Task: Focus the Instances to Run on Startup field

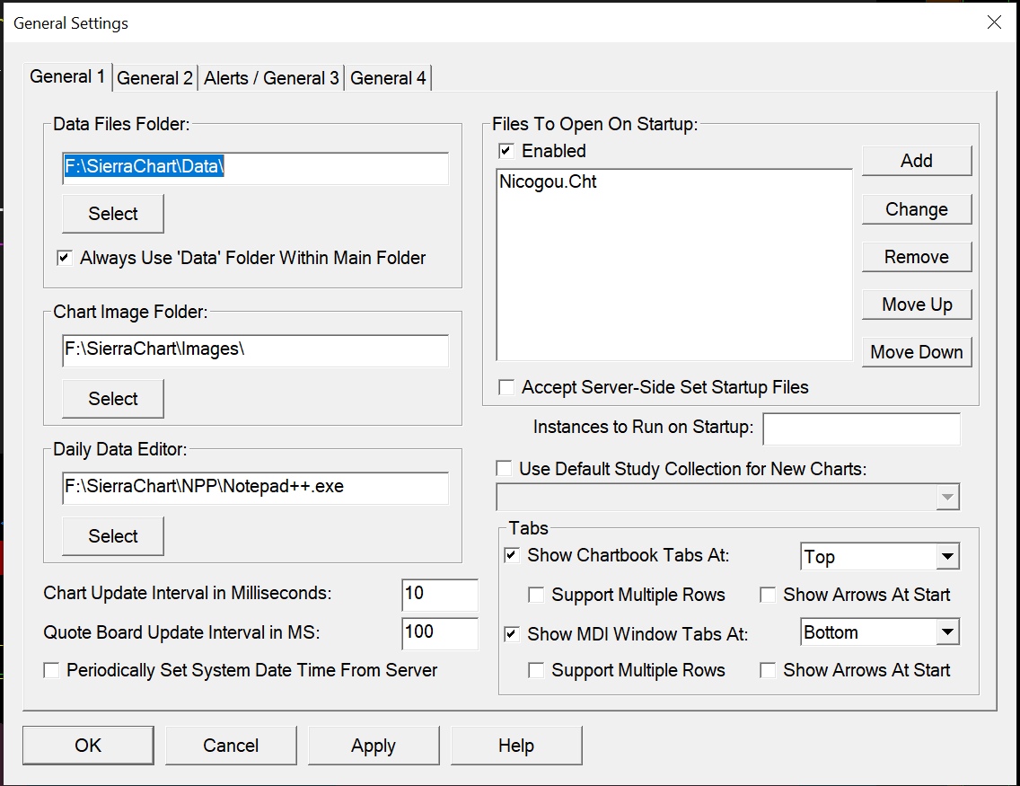Action: pyautogui.click(x=861, y=428)
